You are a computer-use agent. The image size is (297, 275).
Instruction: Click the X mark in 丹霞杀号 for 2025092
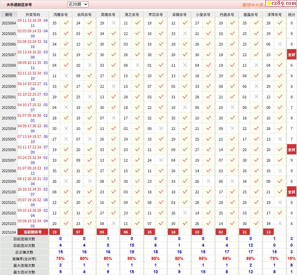point(232,107)
